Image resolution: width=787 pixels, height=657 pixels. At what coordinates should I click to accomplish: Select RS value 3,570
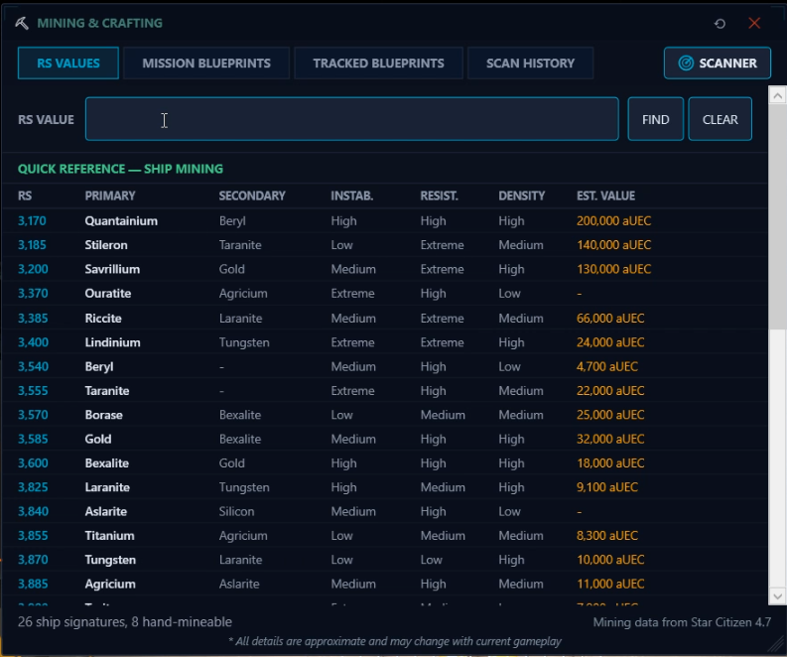(x=33, y=415)
